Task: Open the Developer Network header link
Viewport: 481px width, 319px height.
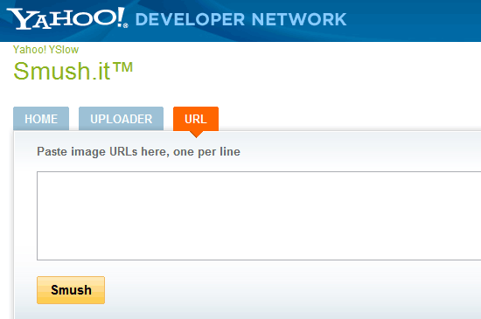Action: [240, 19]
